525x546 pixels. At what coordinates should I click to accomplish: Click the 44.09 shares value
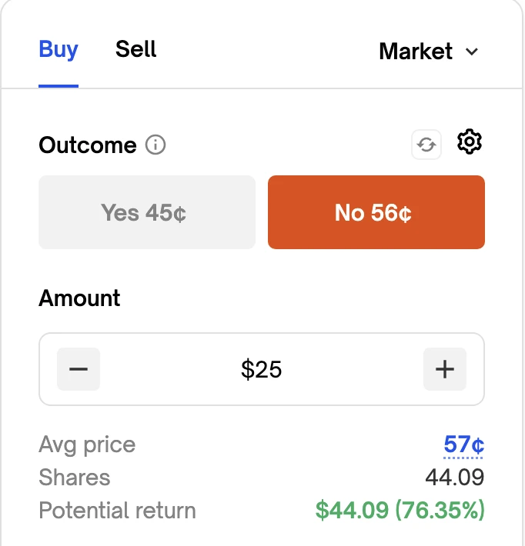[454, 478]
